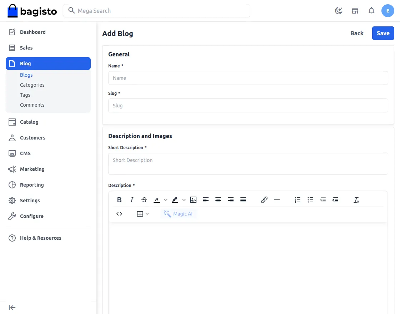Open CMS menu in sidebar
This screenshot has height=314, width=400.
(x=48, y=153)
